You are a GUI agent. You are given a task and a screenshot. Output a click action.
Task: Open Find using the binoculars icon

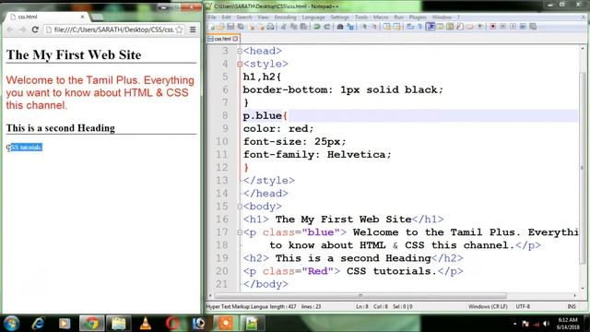click(340, 27)
